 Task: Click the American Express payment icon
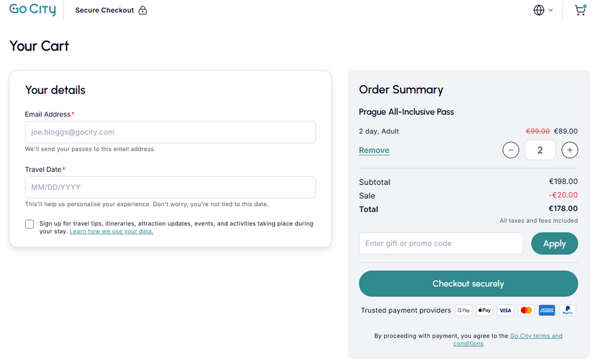click(x=547, y=310)
